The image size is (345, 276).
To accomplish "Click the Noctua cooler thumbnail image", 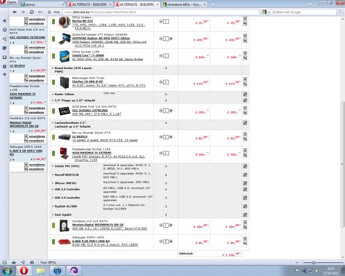I will (65, 22).
